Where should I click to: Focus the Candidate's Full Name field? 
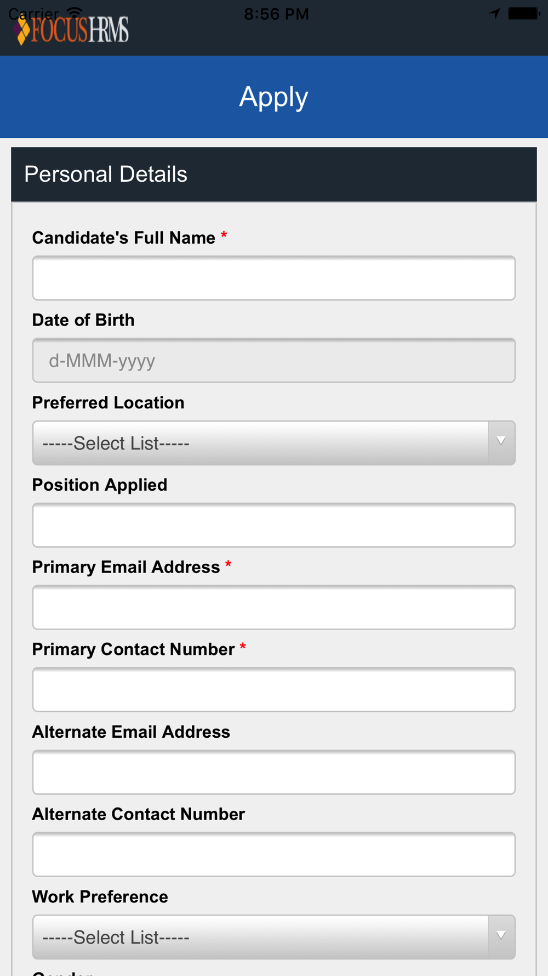(x=273, y=278)
